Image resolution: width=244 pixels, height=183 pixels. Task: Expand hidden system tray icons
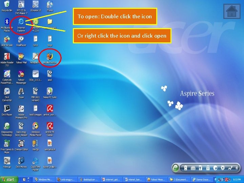click(216, 180)
